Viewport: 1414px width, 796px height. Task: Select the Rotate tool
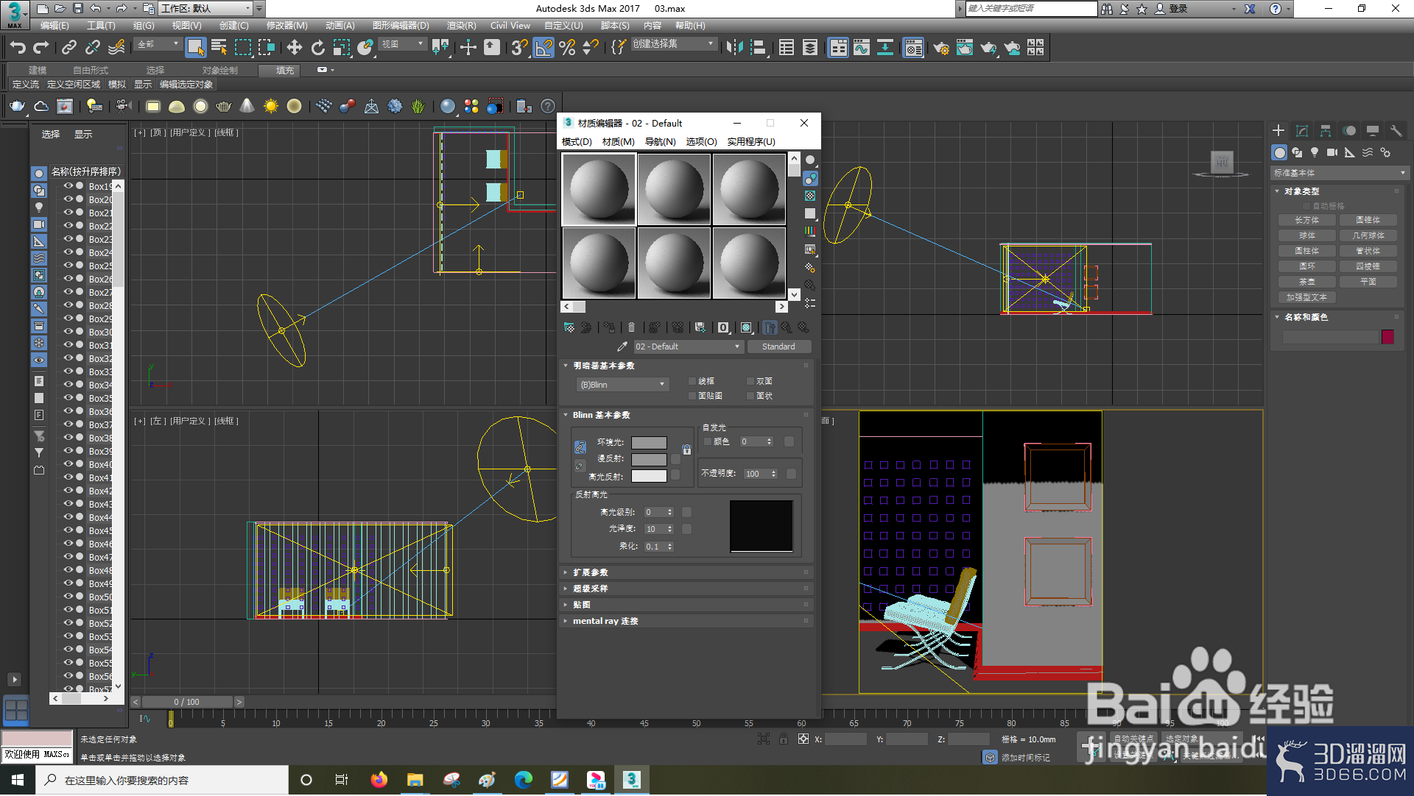318,48
